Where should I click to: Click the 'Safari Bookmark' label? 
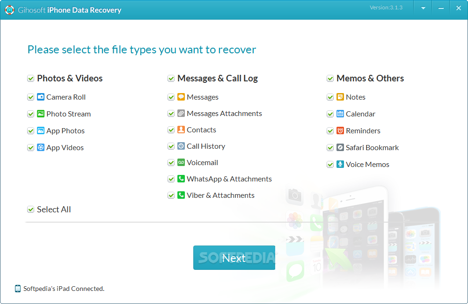(372, 148)
